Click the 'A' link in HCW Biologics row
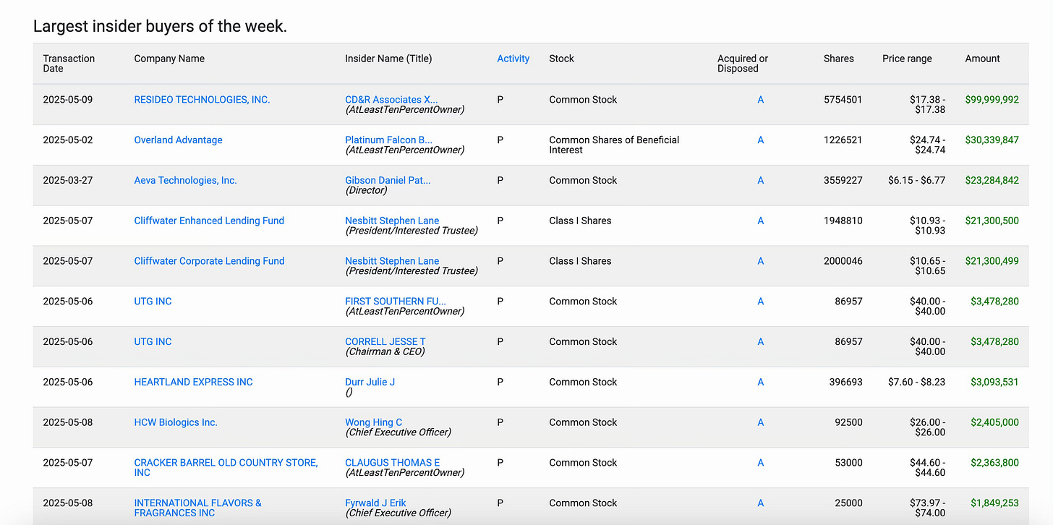This screenshot has height=525, width=1053. click(760, 422)
